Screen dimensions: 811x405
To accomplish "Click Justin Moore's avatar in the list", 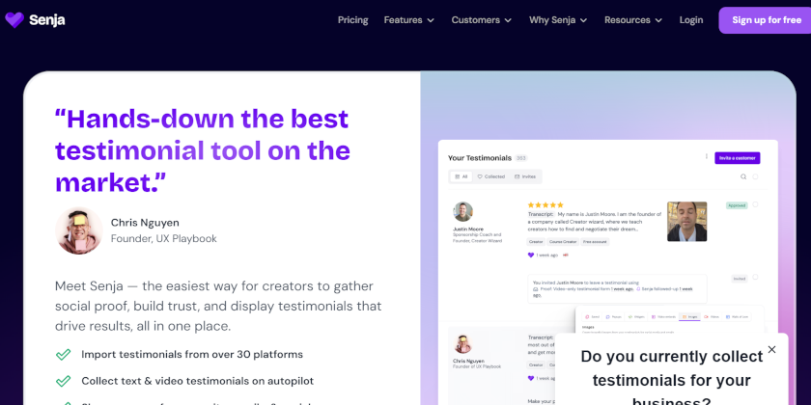I will pos(462,212).
